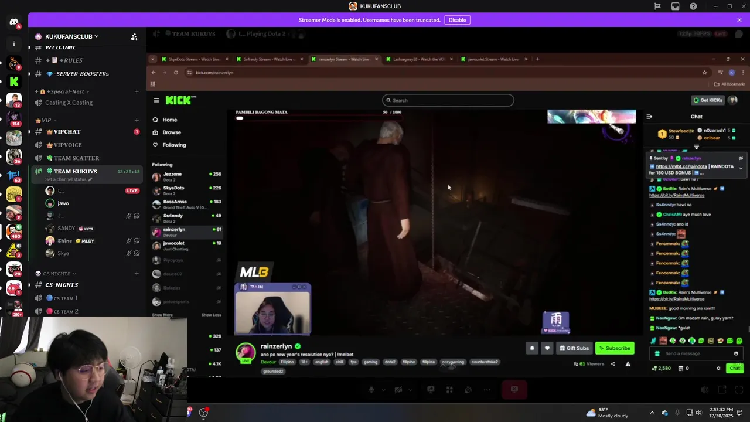
Task: Click the Send a message input
Action: 696,353
